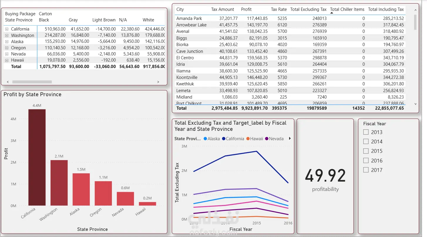This screenshot has height=237, width=427.
Task: Expand the California row in matrix
Action: click(7, 29)
